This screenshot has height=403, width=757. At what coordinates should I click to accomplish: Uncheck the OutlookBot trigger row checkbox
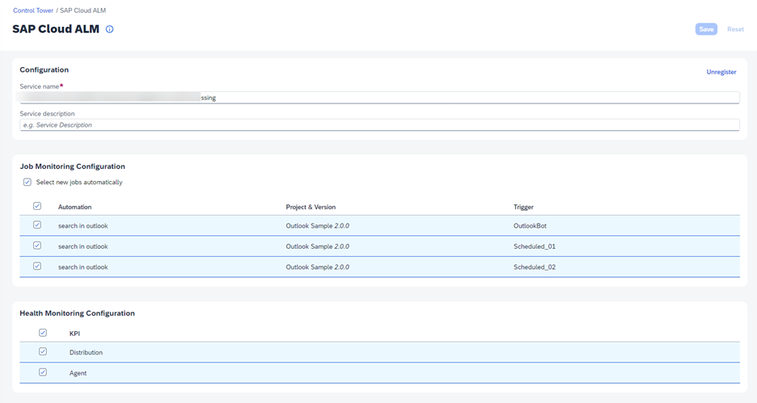[x=37, y=225]
